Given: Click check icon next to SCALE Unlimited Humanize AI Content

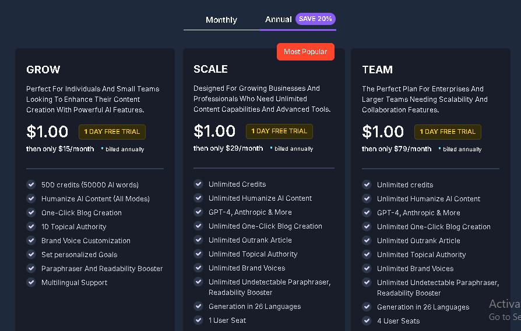Looking at the screenshot, I should pyautogui.click(x=198, y=198).
